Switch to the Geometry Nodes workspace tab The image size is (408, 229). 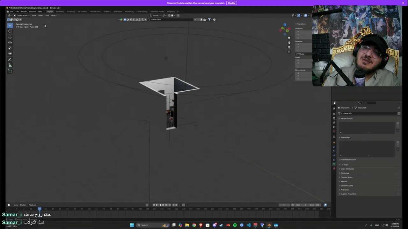[x=157, y=11]
